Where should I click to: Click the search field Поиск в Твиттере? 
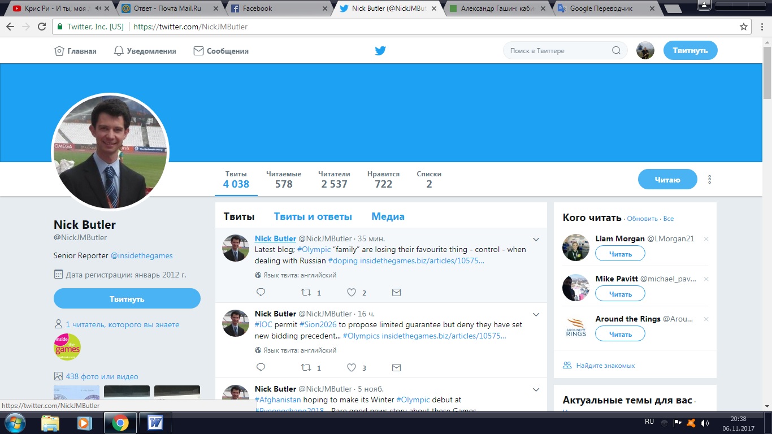tap(565, 51)
